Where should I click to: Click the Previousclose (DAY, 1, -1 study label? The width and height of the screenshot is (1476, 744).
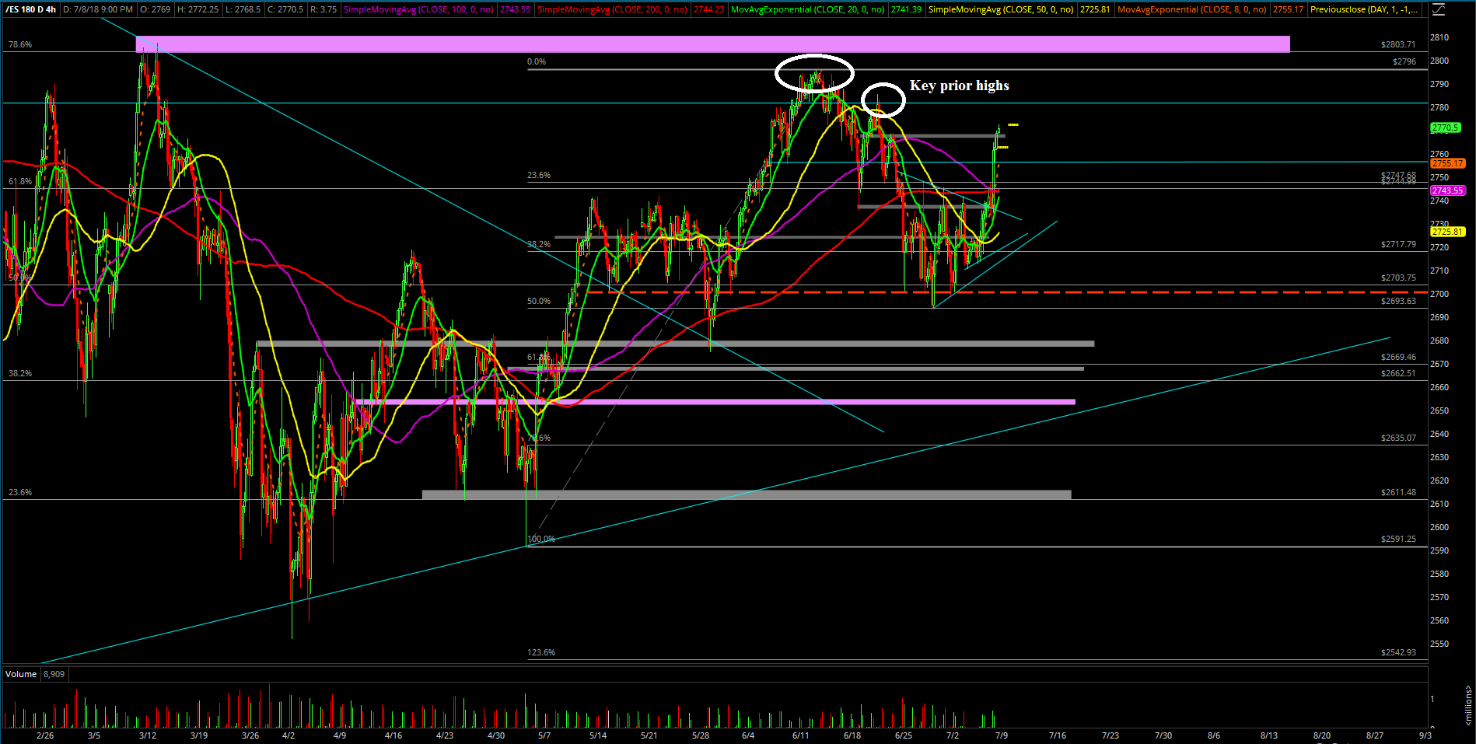[1363, 9]
